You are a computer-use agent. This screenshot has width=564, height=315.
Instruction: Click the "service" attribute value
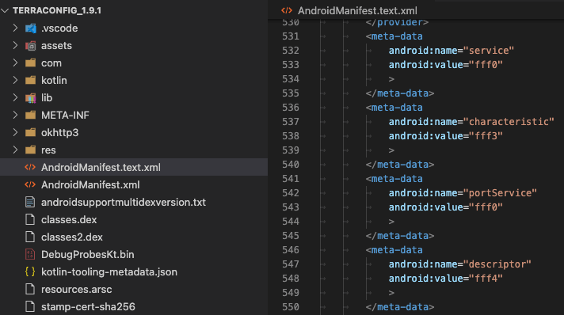tap(489, 51)
